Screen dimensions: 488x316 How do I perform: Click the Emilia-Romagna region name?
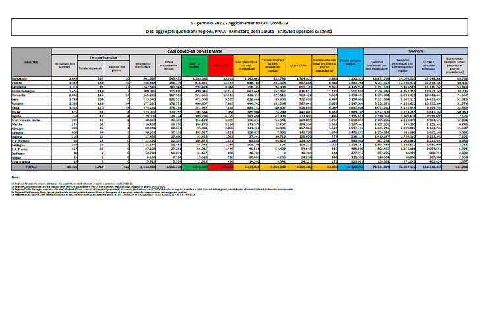[32, 91]
